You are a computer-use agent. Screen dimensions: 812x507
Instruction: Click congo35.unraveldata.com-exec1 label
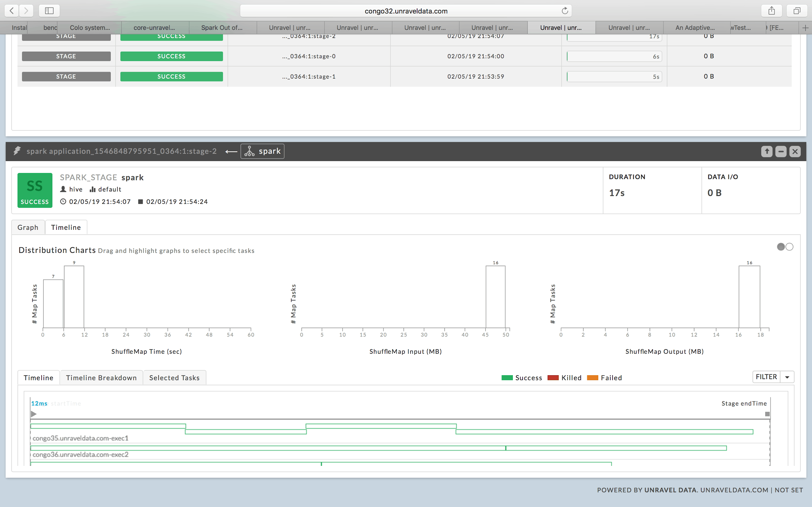[x=81, y=438]
